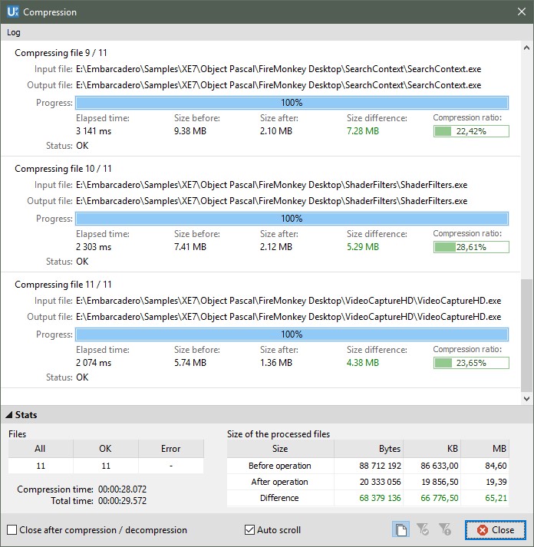Viewport: 534px width, 547px height.
Task: Click the VideoCaptureHD.exe input file path
Action: (x=288, y=301)
